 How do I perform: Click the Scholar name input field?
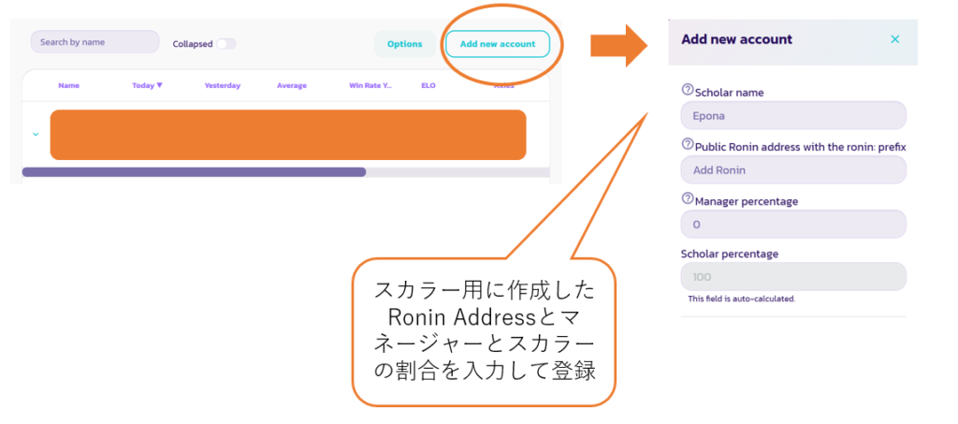793,115
